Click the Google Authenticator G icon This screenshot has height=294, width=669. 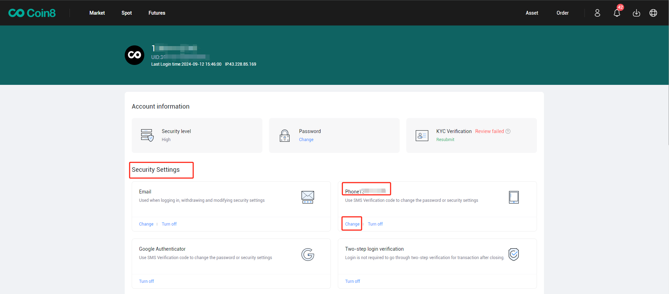coord(308,255)
